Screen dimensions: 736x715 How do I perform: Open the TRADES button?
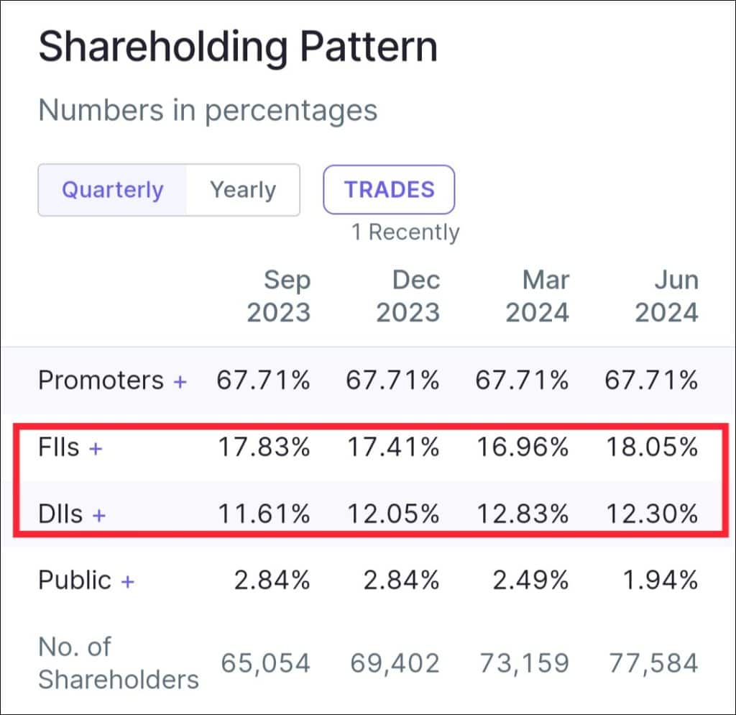click(389, 190)
